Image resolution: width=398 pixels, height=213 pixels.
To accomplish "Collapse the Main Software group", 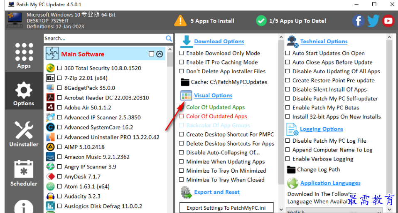I will coord(160,54).
